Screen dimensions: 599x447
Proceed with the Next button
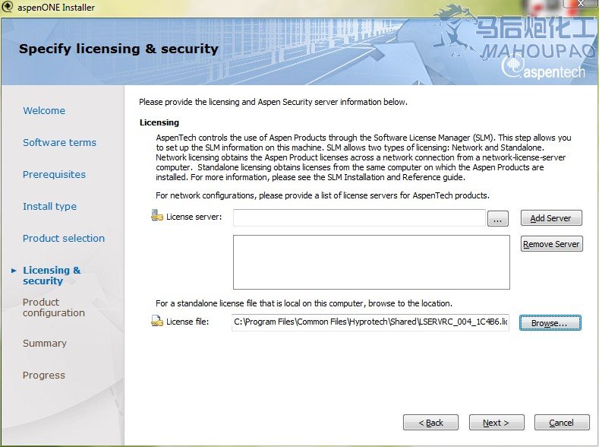point(496,423)
